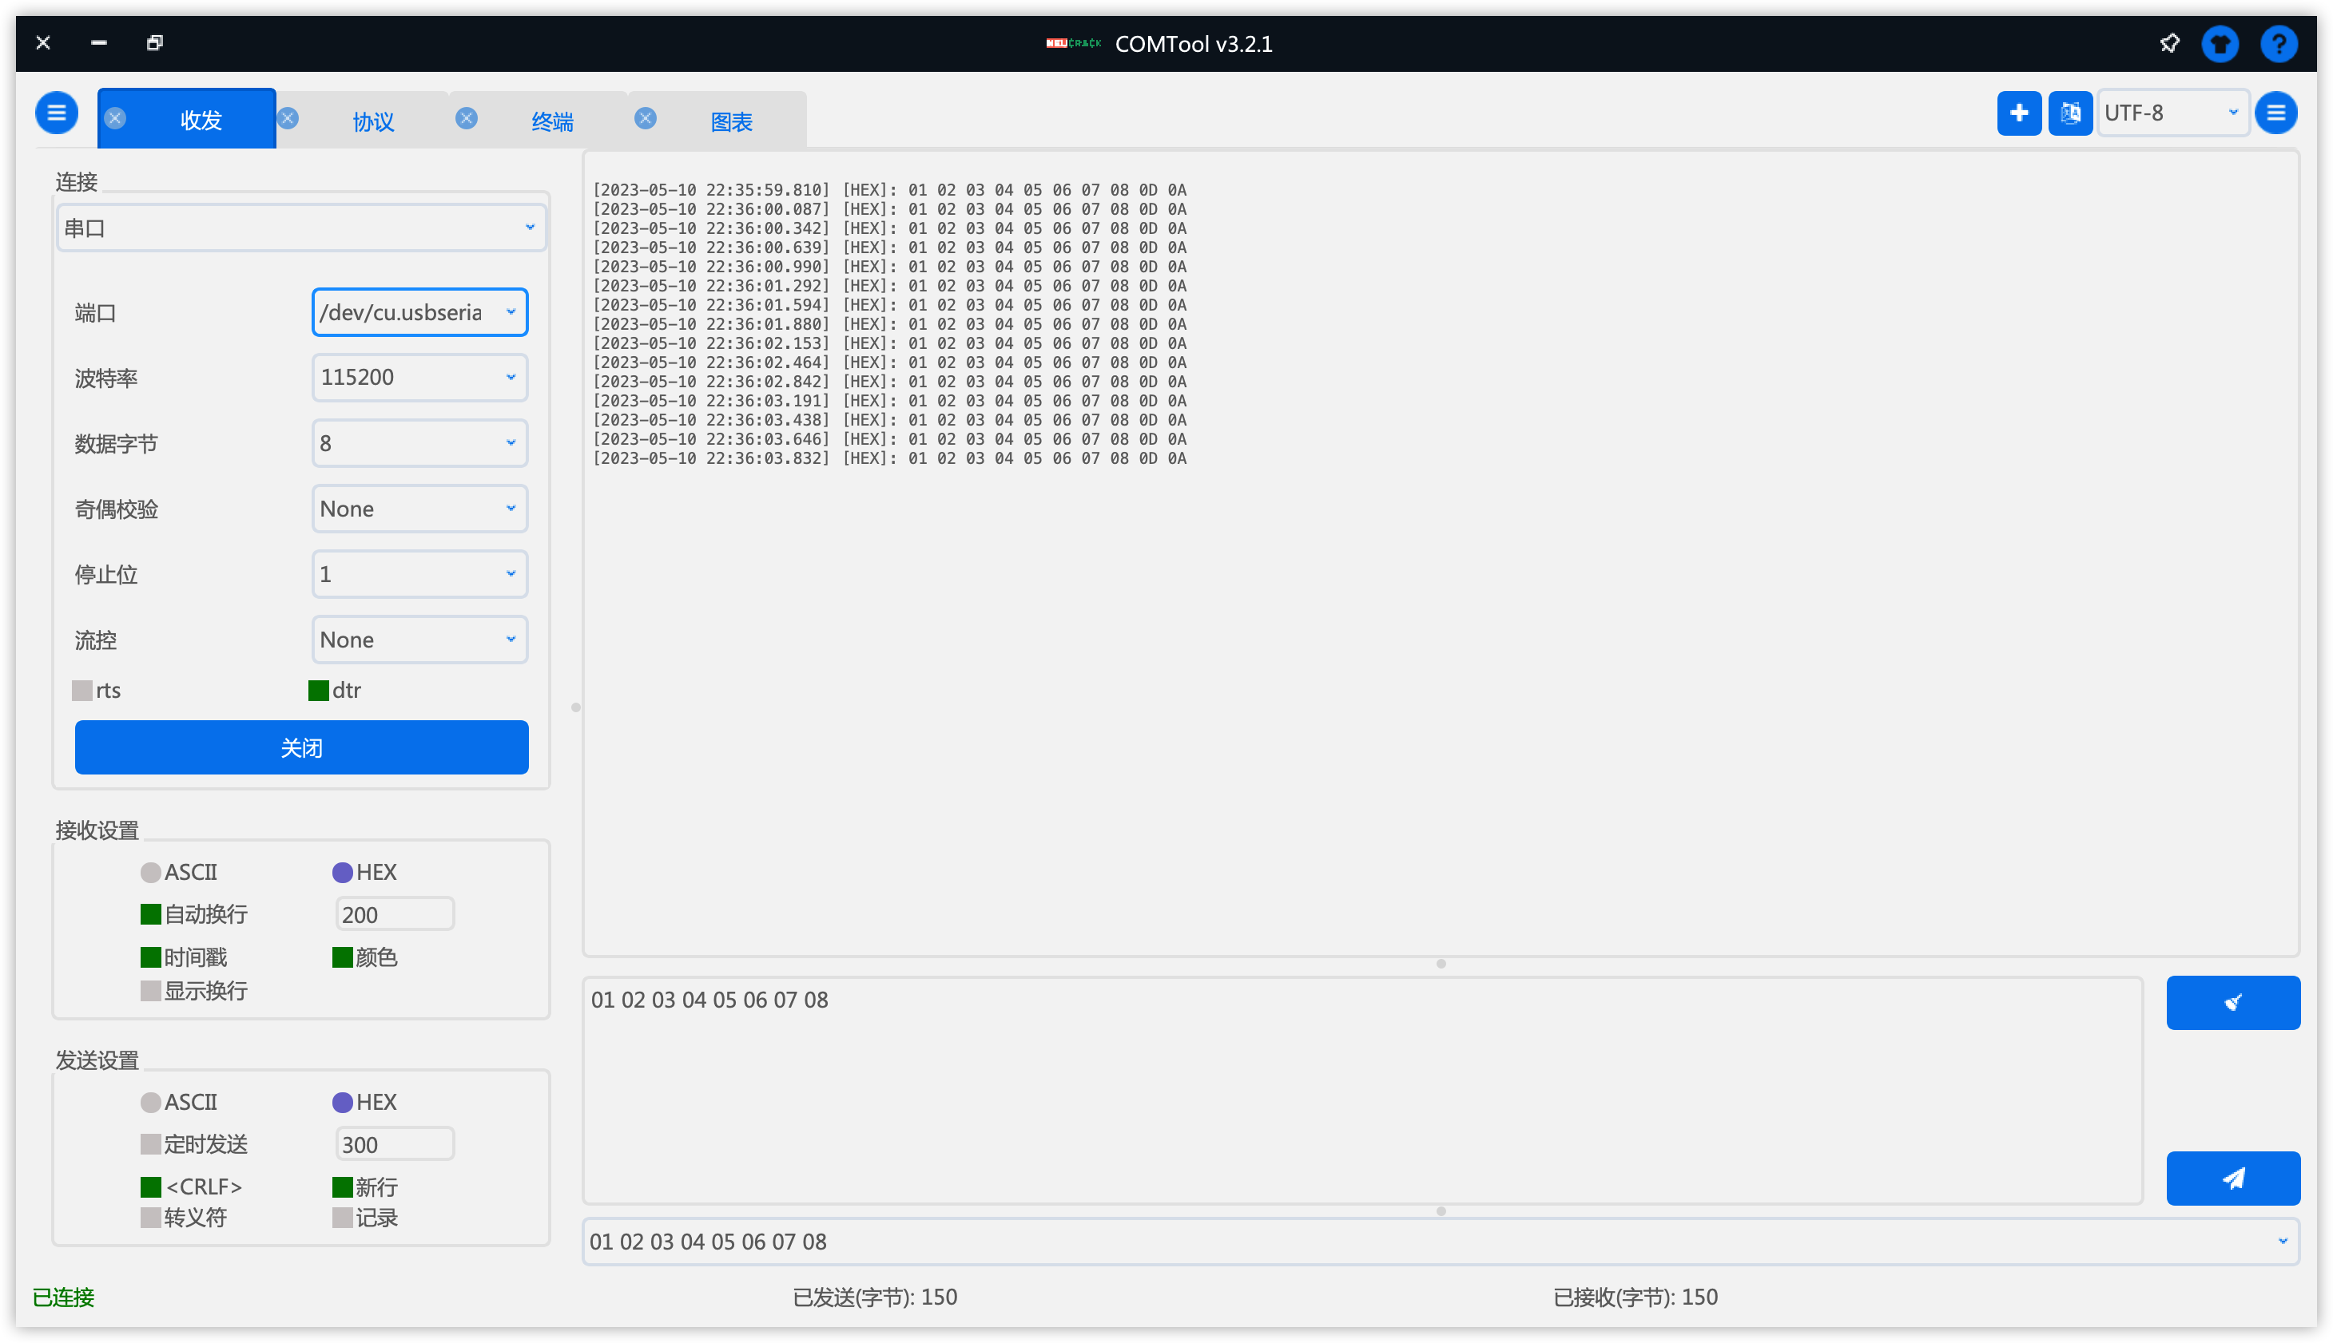Click the pin window icon
This screenshot has height=1343, width=2333.
point(2170,43)
